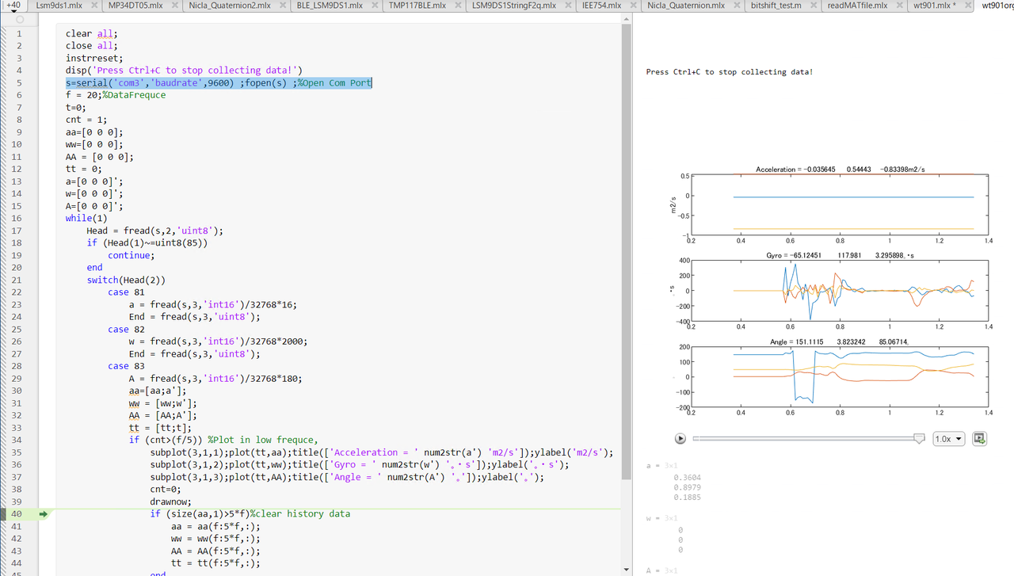Image resolution: width=1014 pixels, height=576 pixels.
Task: Click the Acceleration plot in the output pane
Action: click(x=840, y=202)
